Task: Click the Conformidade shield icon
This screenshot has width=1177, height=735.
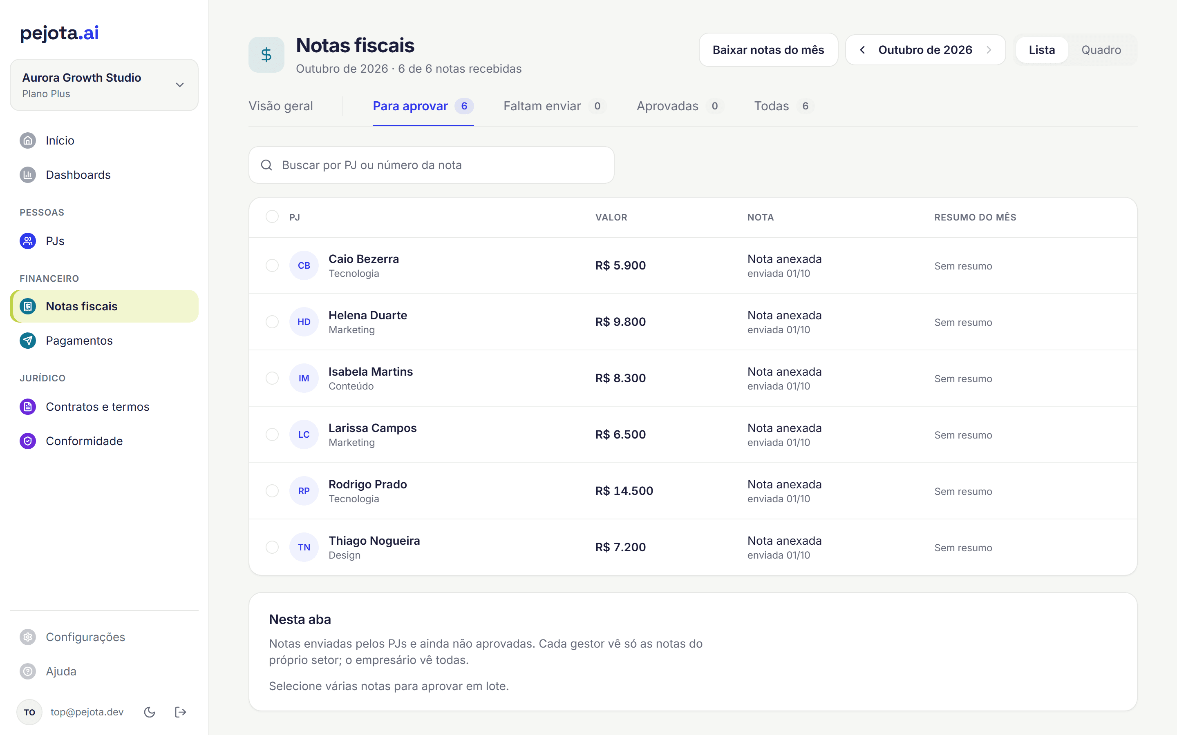Action: click(x=28, y=441)
